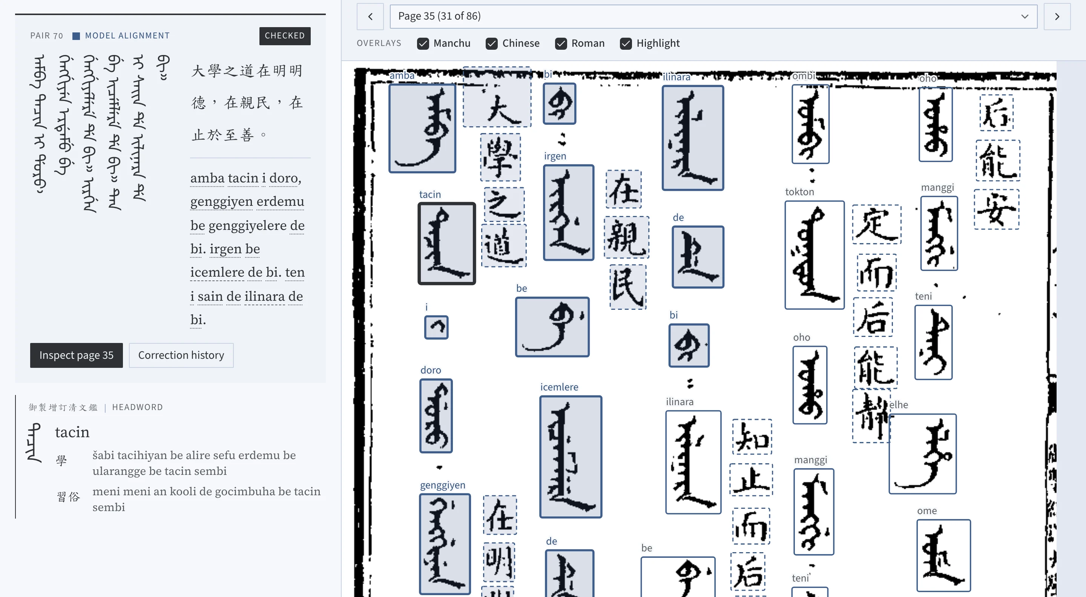Click the dashed box around Chinese character 學
Image resolution: width=1086 pixels, height=597 pixels.
point(500,157)
